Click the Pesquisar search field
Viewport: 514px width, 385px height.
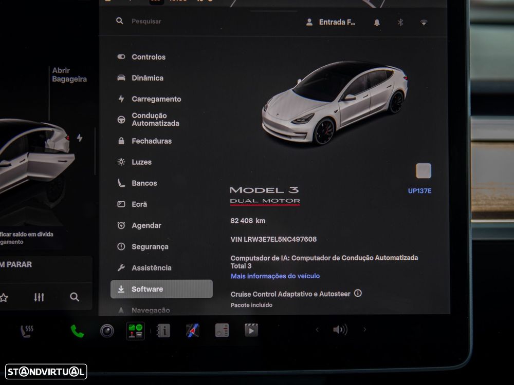point(146,21)
